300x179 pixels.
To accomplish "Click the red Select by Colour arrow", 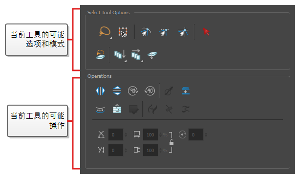I will (x=206, y=32).
